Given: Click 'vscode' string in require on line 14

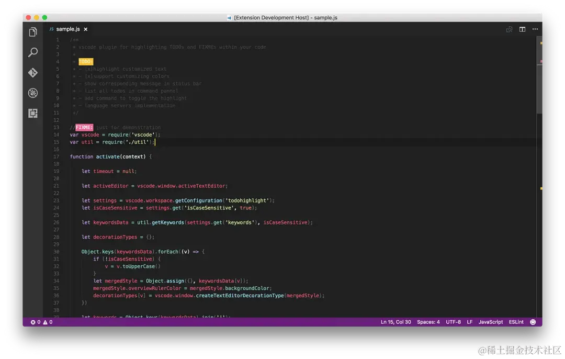Looking at the screenshot, I should pyautogui.click(x=143, y=134).
